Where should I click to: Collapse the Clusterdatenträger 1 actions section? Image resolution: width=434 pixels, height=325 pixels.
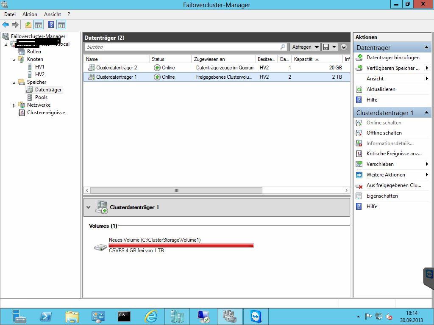[x=426, y=113]
